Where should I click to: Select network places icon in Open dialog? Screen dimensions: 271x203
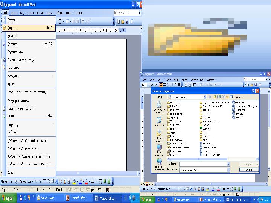(x=159, y=164)
